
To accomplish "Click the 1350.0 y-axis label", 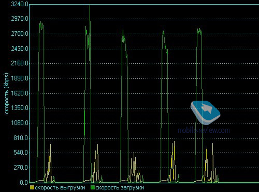I will (20, 108).
